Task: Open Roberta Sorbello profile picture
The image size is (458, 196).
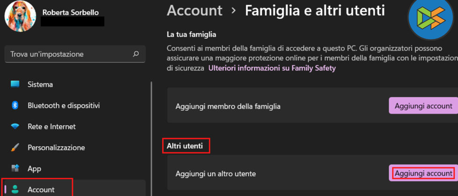Action: [20, 16]
